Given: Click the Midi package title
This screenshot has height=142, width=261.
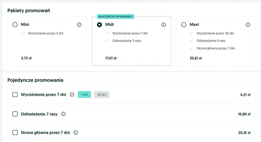Looking at the screenshot, I should [109, 25].
